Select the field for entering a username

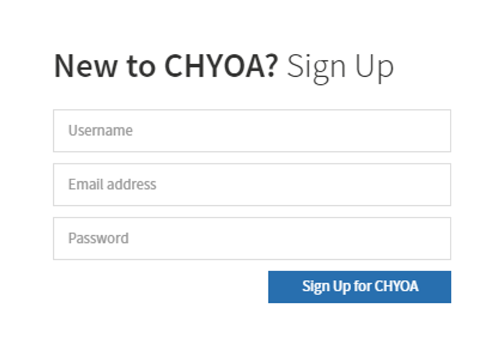(252, 131)
